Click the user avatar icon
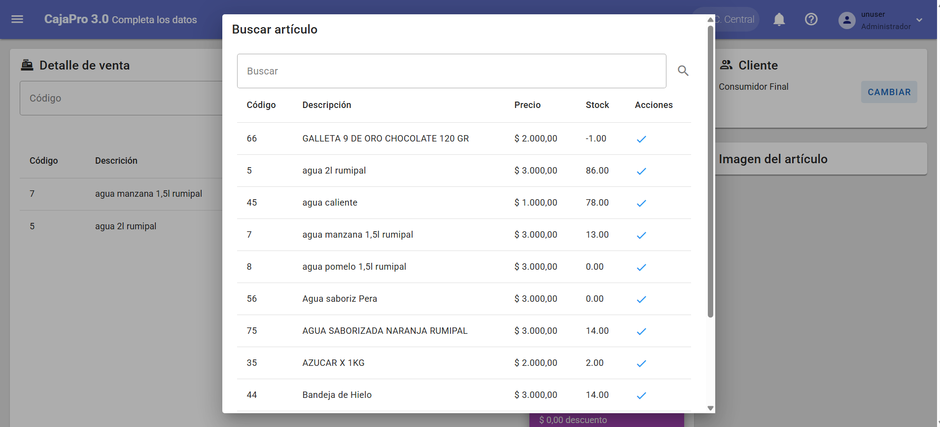940x427 pixels. [x=847, y=20]
